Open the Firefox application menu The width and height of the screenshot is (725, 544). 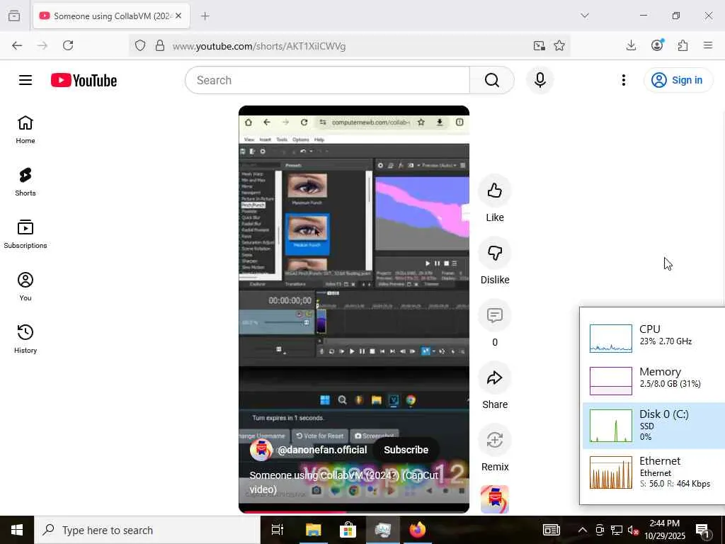coord(708,45)
